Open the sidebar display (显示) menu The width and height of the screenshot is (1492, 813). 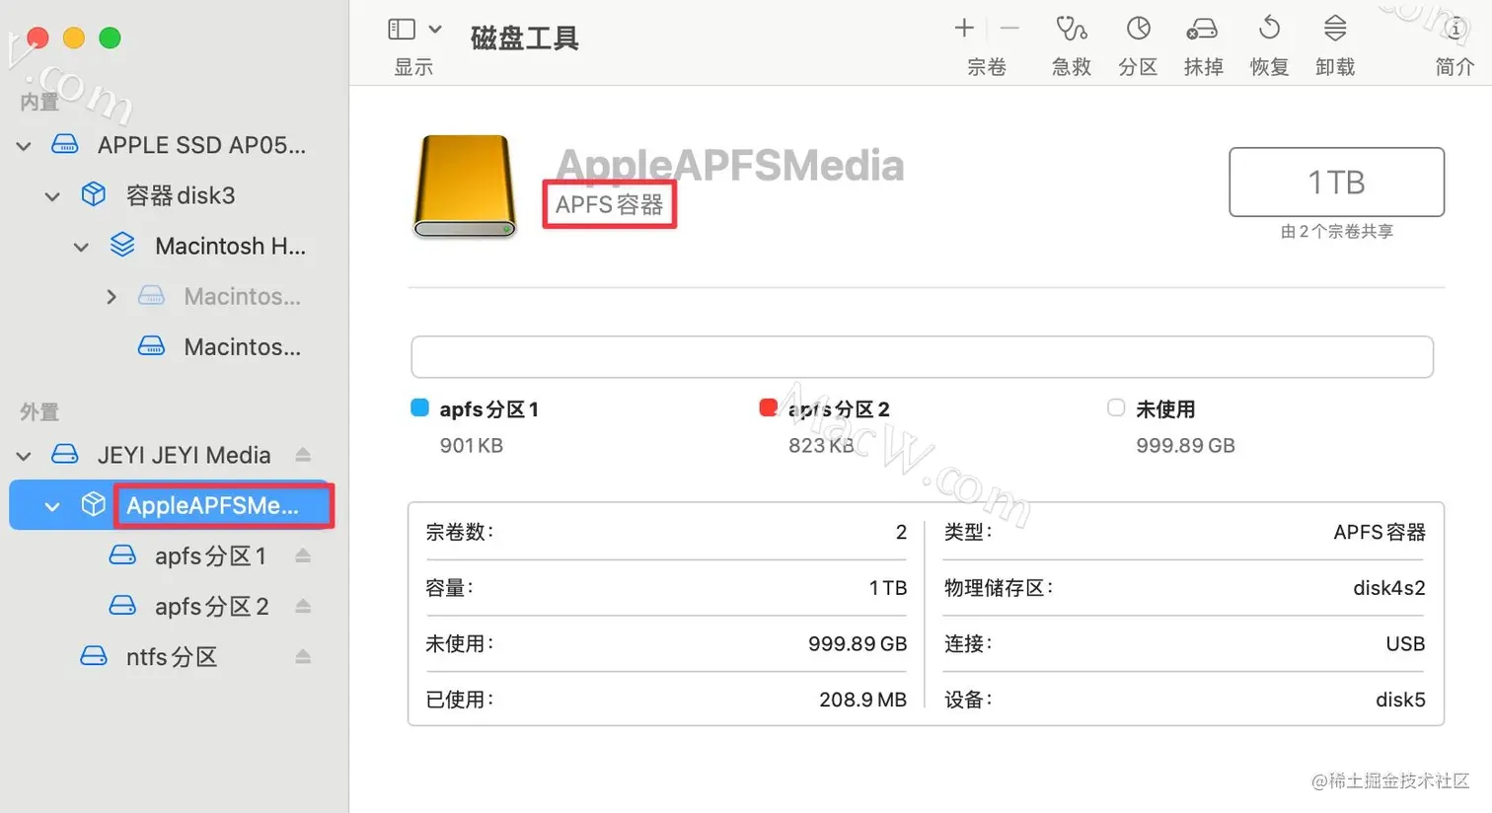(x=435, y=29)
